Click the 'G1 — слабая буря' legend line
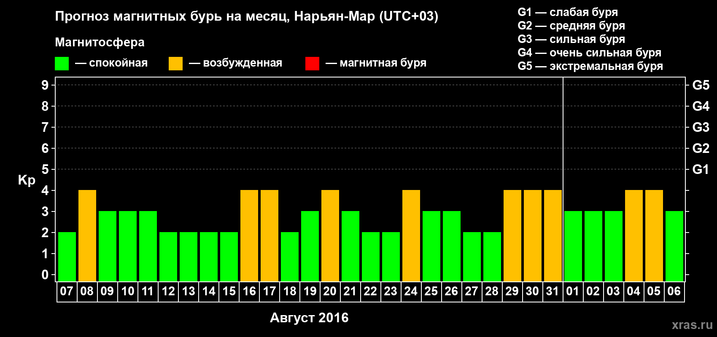Viewport: 717px width, 337px height. pos(568,12)
